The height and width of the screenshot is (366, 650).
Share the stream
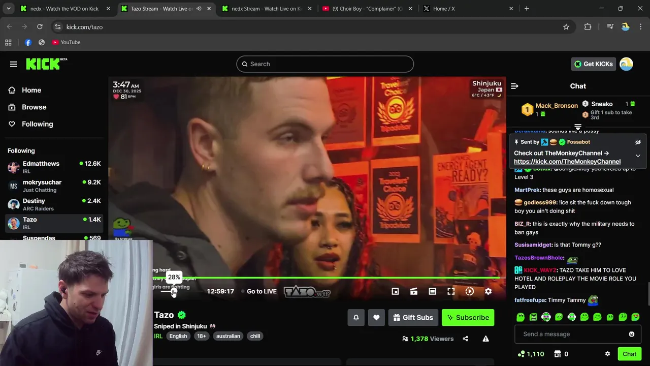(x=465, y=339)
